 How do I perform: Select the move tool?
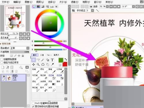click(x=33, y=65)
